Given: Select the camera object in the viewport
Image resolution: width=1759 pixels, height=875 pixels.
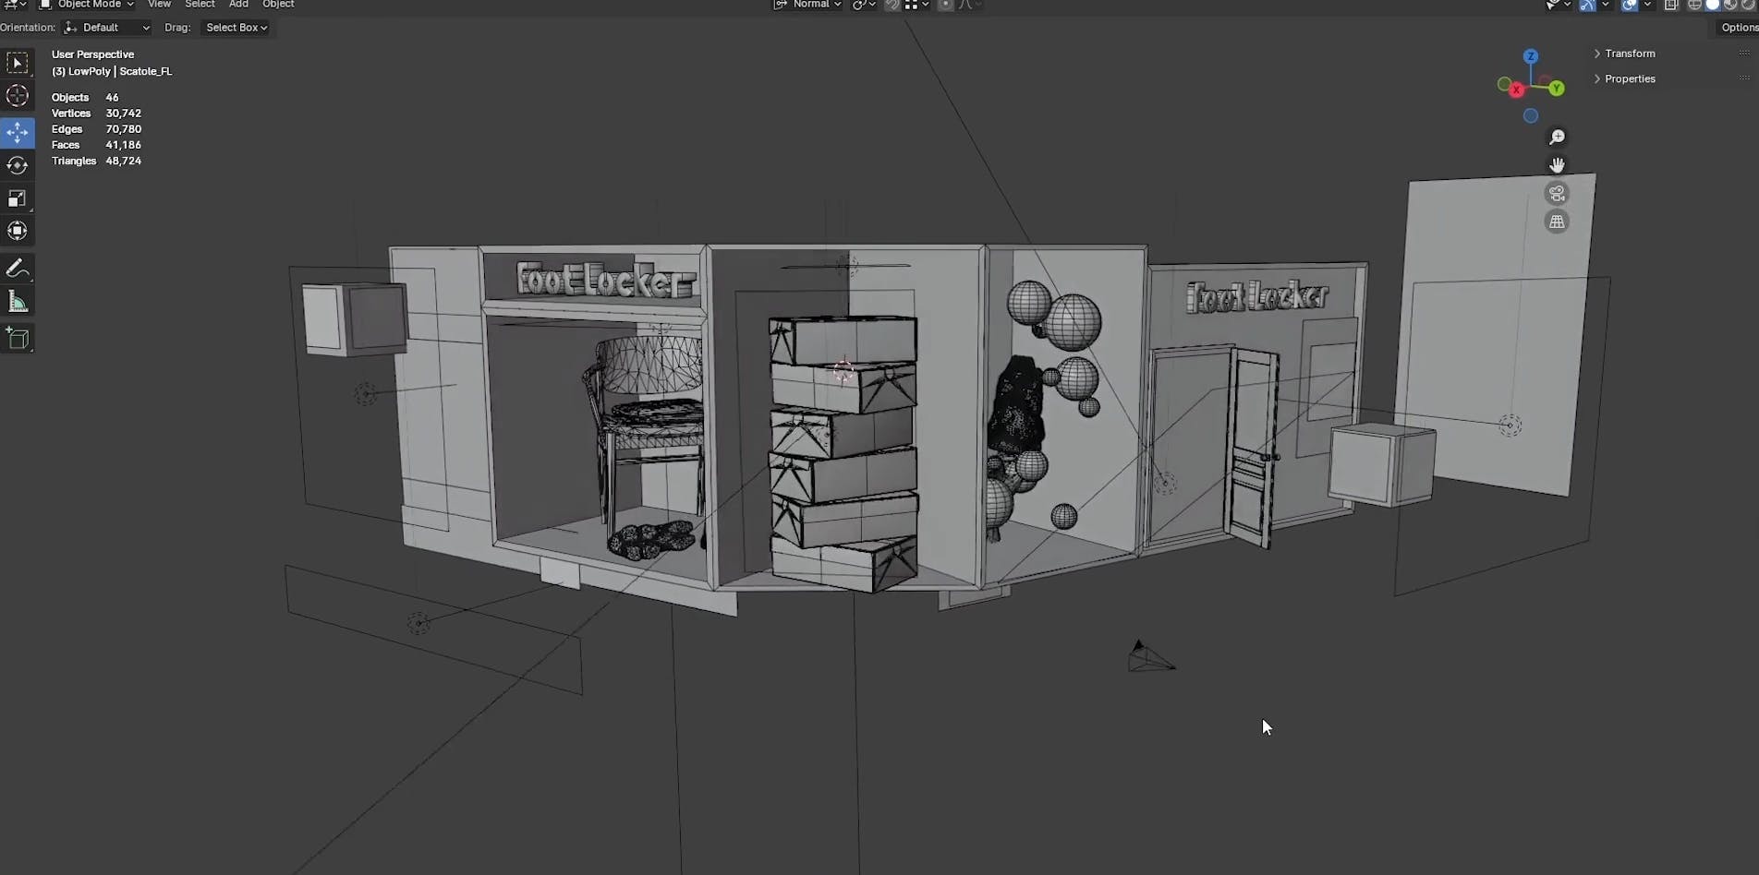Looking at the screenshot, I should [1149, 656].
